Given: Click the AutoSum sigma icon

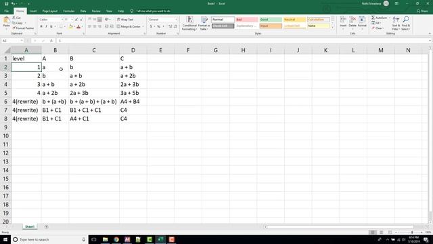Looking at the screenshot, I should [x=373, y=18].
